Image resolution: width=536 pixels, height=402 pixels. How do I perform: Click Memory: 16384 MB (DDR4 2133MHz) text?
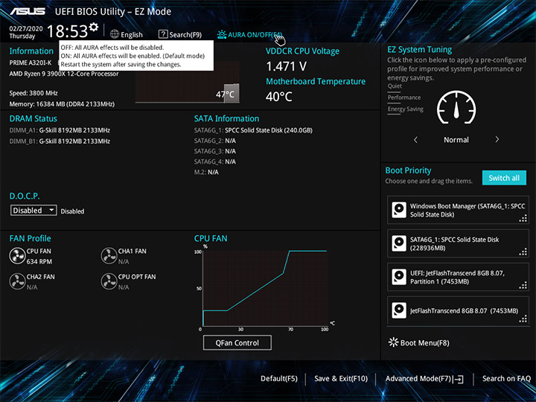[62, 104]
